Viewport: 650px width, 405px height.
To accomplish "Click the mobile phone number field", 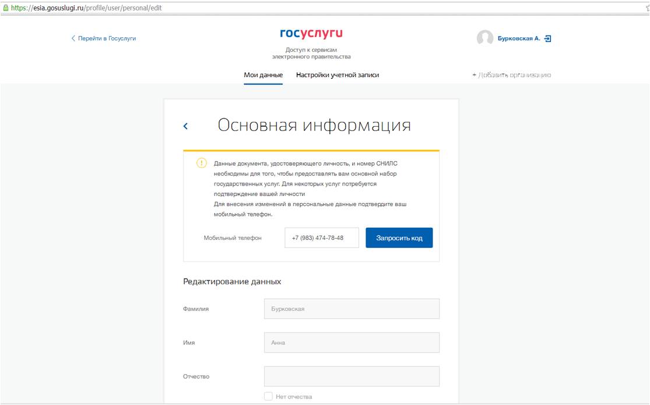I will coord(321,238).
